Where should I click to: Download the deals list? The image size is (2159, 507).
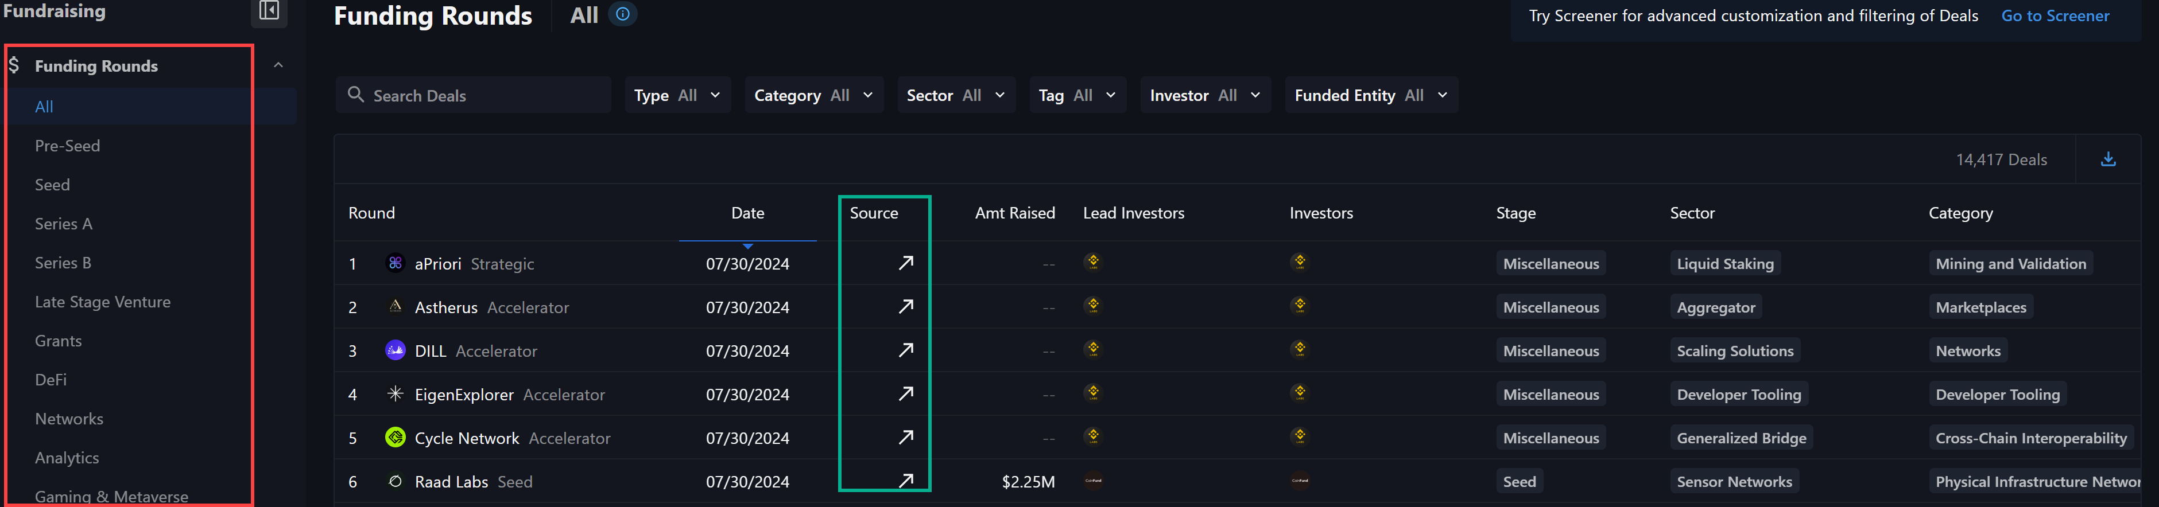coord(2108,159)
